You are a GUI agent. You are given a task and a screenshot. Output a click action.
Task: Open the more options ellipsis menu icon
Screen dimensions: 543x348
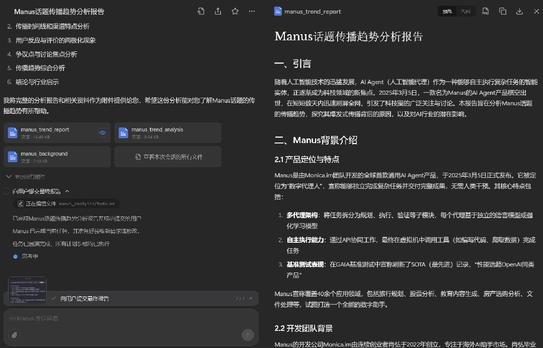[x=252, y=11]
